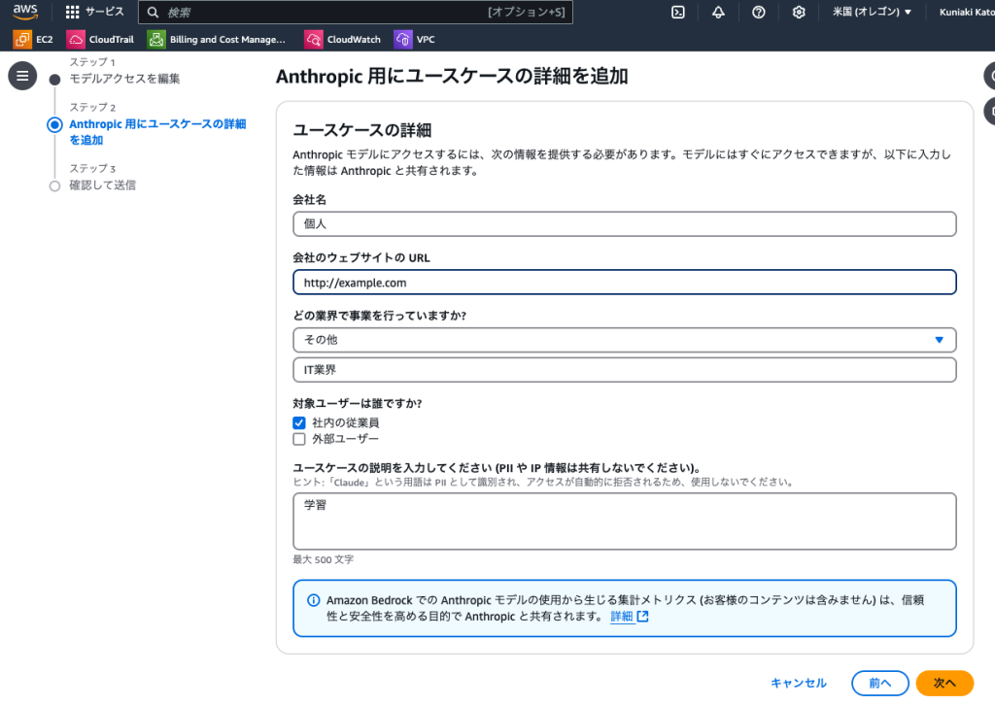The image size is (995, 705).
Task: Open the help question-mark icon
Action: click(x=758, y=12)
